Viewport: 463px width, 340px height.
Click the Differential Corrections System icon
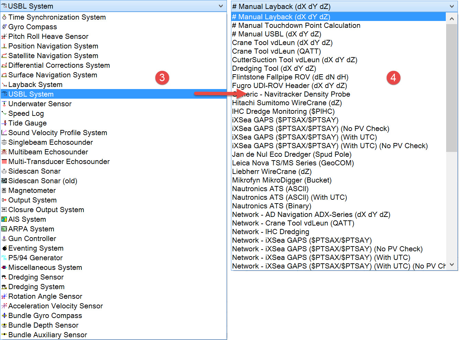click(x=4, y=65)
